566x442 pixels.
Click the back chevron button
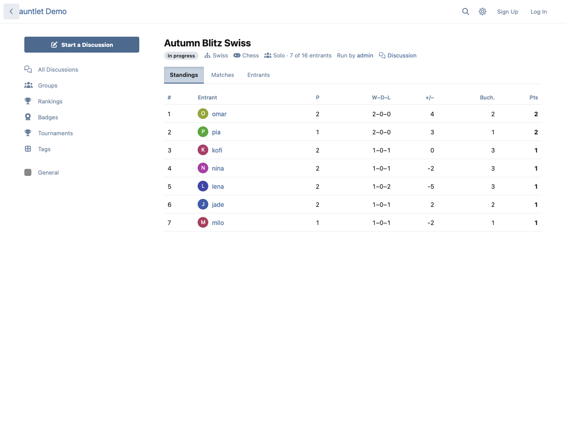[x=11, y=11]
